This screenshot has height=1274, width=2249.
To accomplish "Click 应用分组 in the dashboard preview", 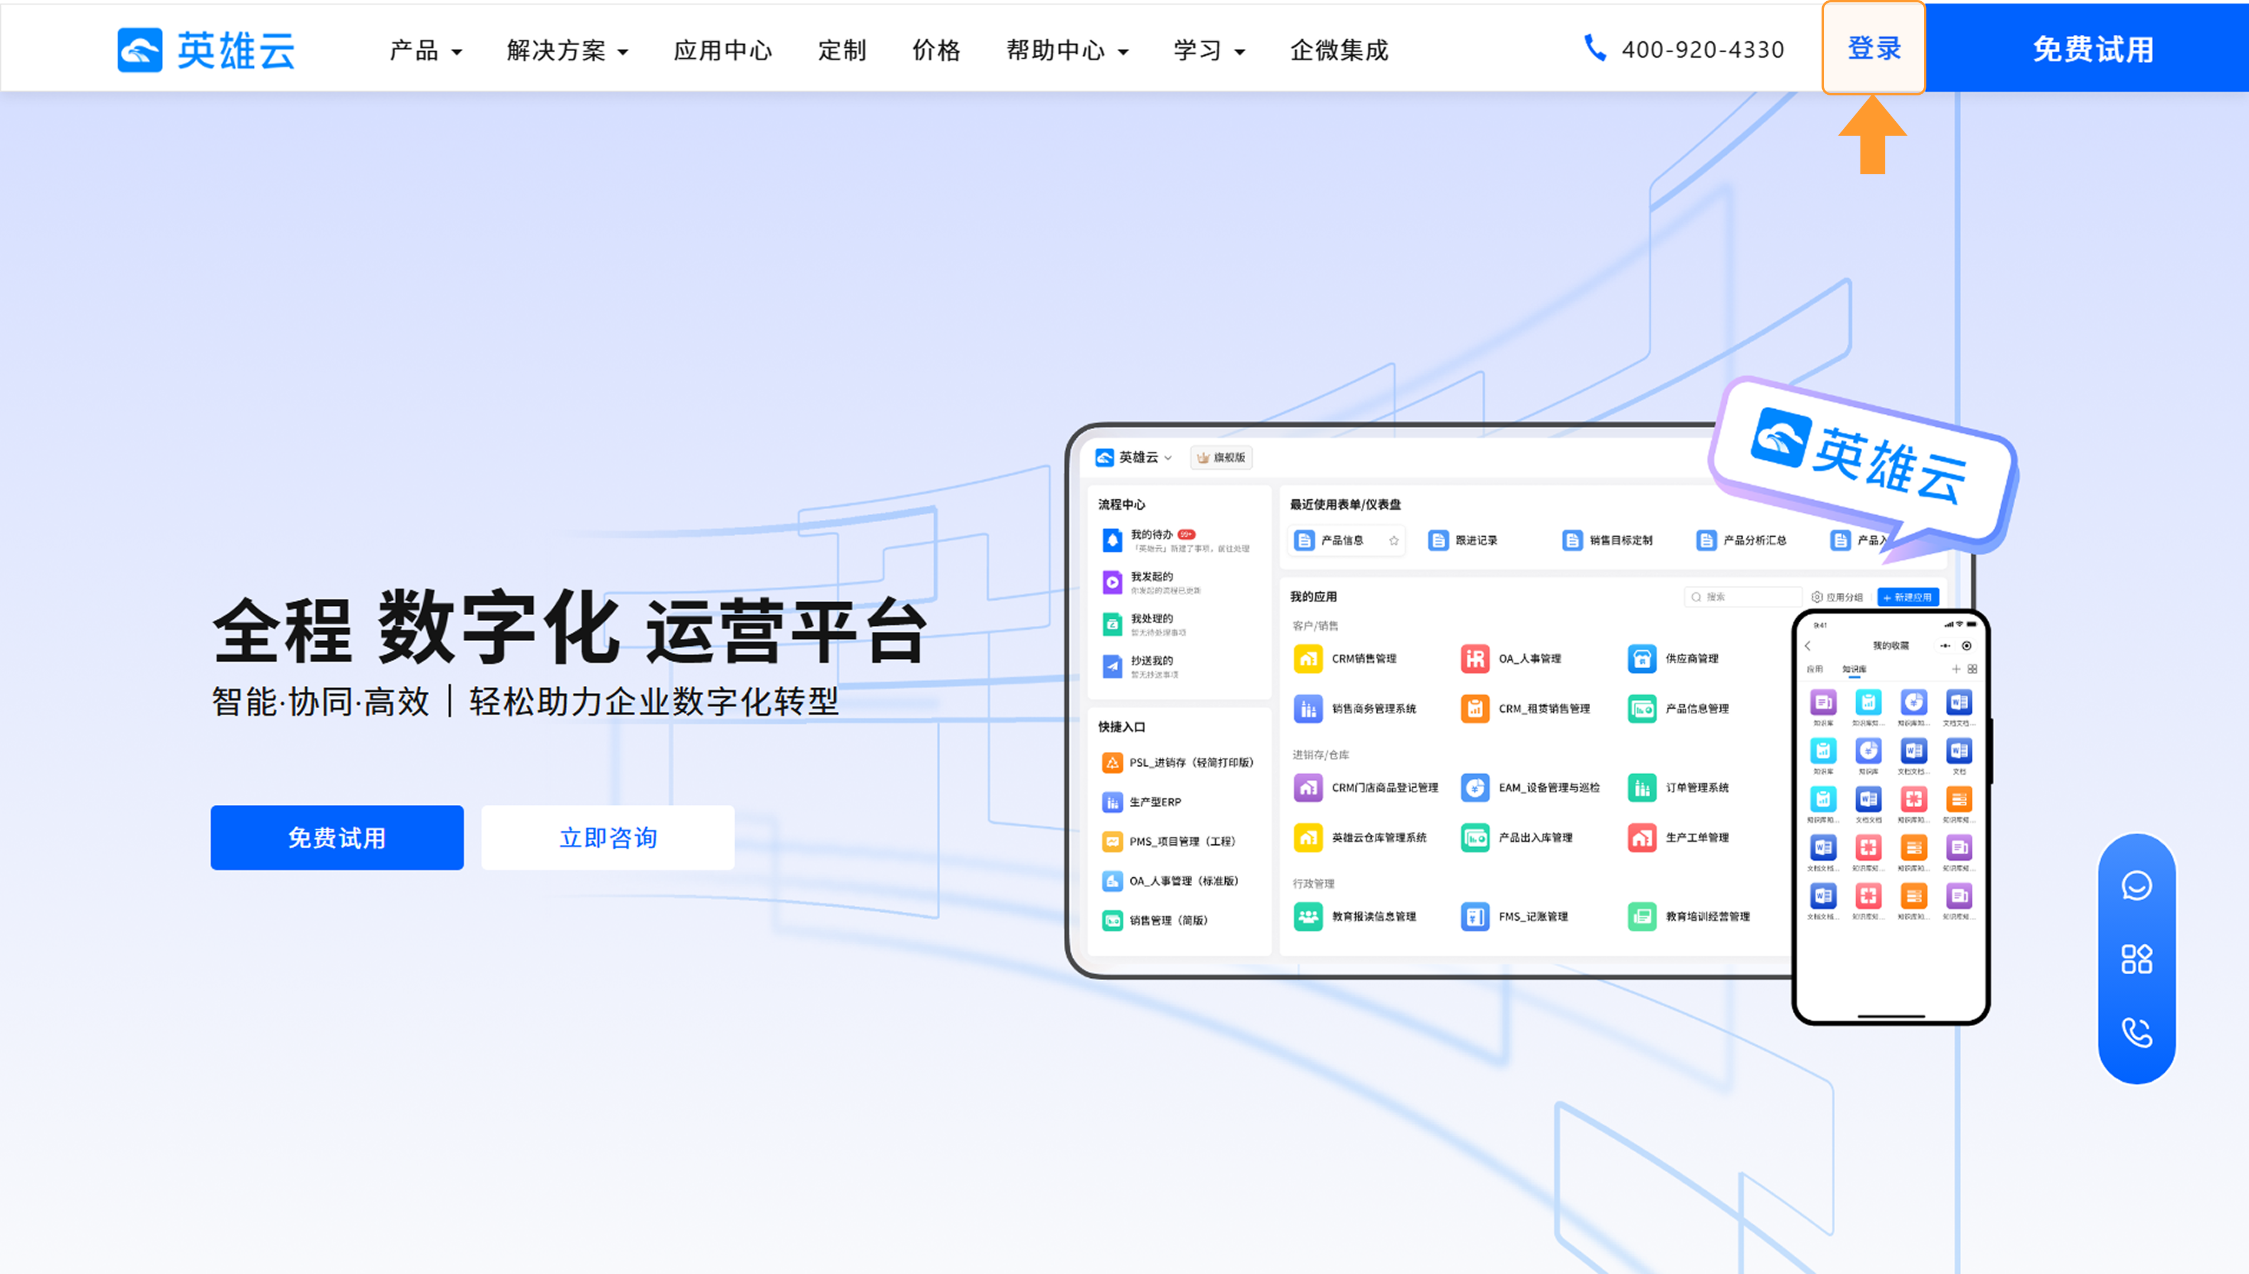I will (1837, 597).
